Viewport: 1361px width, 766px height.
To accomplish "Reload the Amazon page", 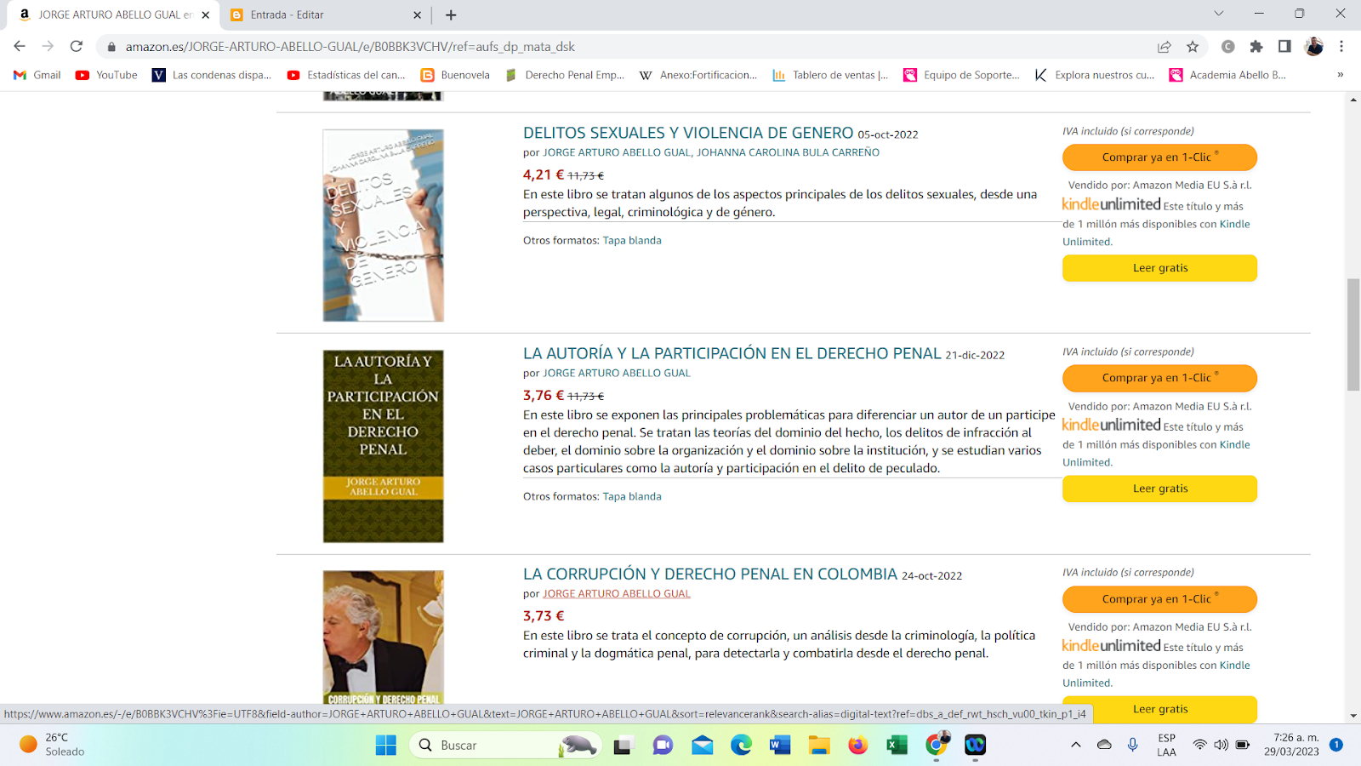I will 77,46.
